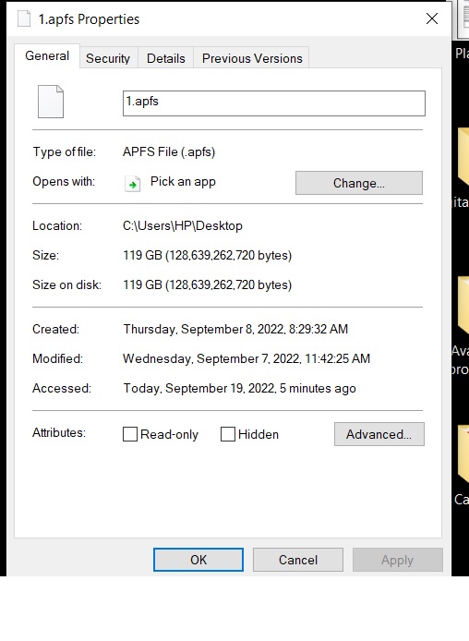The width and height of the screenshot is (469, 641).
Task: Enable the Read-only attribute checkbox
Action: [130, 434]
